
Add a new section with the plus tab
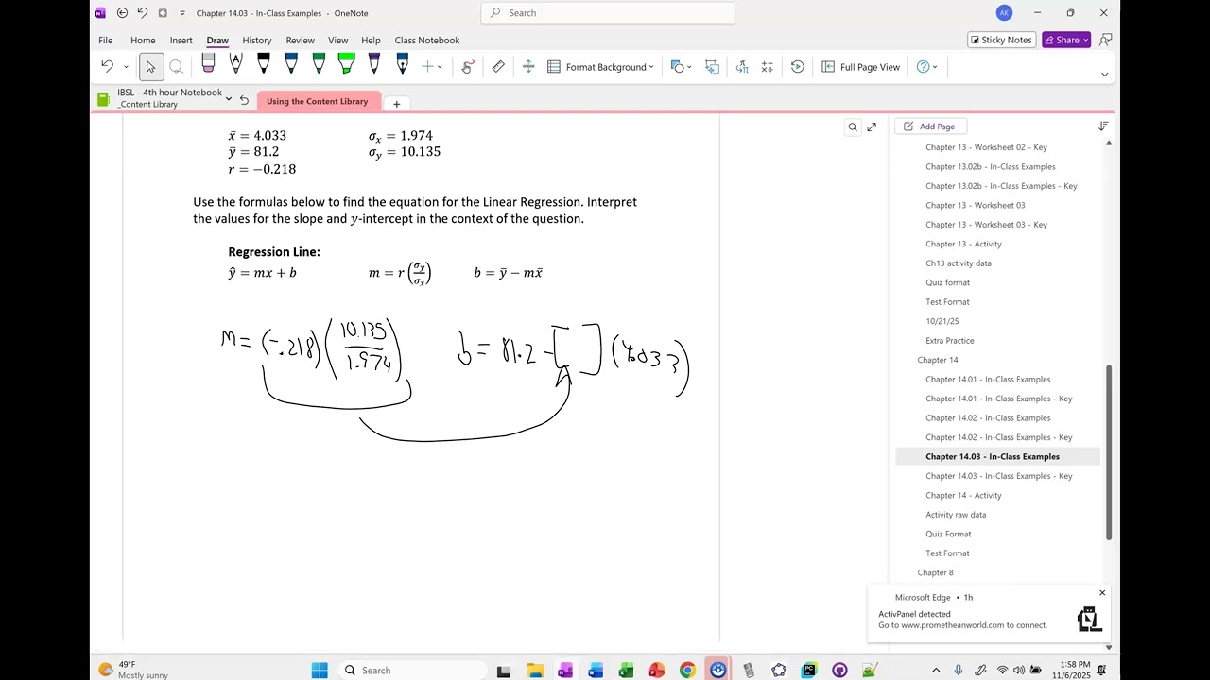click(397, 104)
